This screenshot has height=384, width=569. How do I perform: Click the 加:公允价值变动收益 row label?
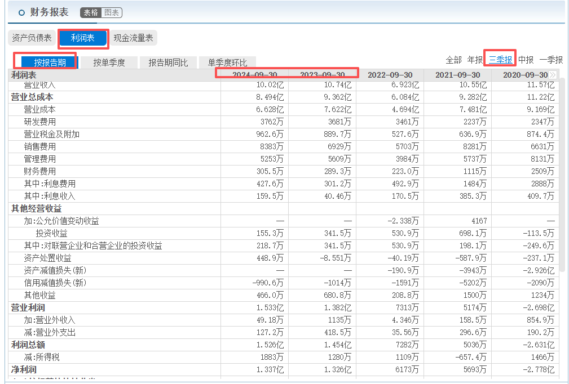pyautogui.click(x=61, y=221)
